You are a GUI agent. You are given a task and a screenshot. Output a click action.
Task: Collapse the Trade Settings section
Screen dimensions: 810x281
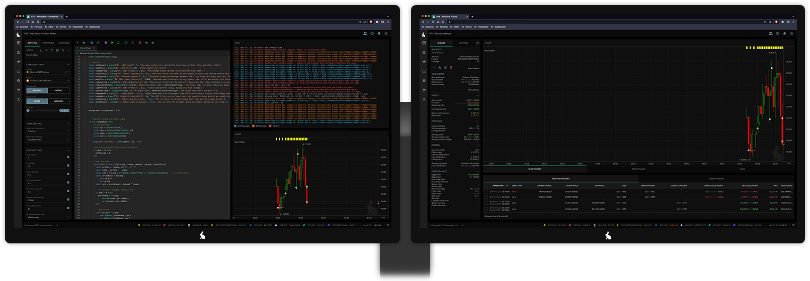click(x=68, y=123)
